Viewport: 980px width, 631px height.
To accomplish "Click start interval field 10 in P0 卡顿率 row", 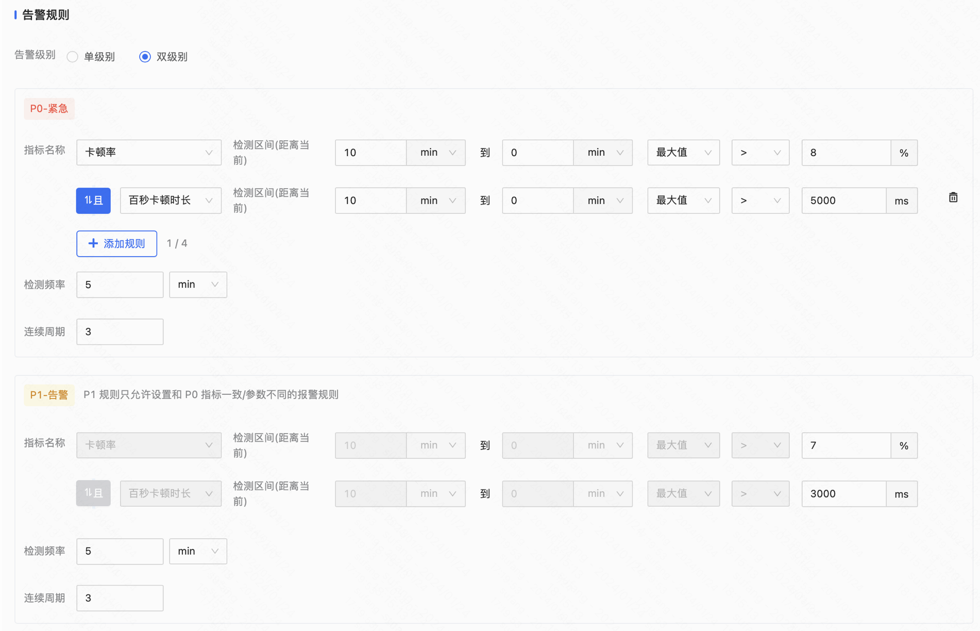I will pos(370,153).
